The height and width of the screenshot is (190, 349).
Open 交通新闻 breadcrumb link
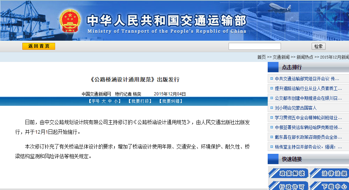pos(281,57)
